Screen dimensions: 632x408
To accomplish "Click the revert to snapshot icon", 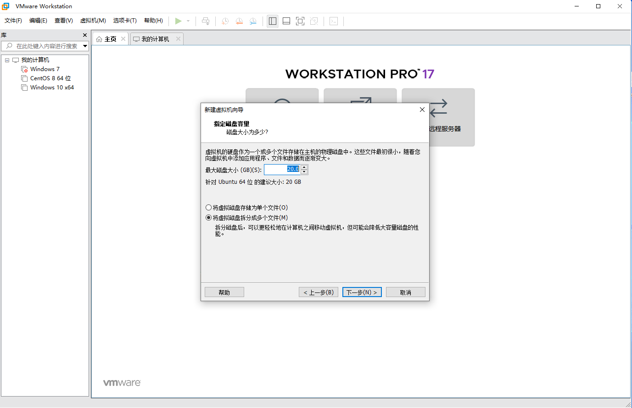I will [x=239, y=21].
